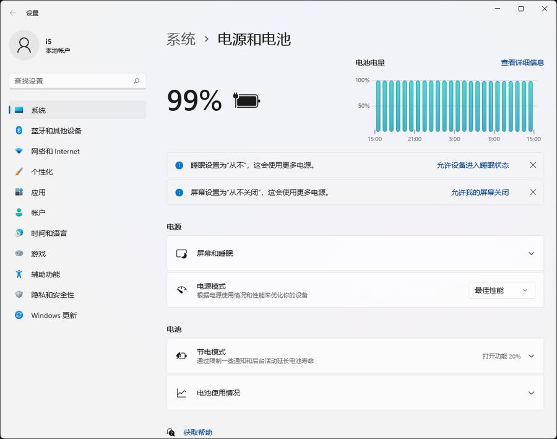Open the 查看详细信息 battery link
The image size is (557, 439).
click(x=522, y=63)
